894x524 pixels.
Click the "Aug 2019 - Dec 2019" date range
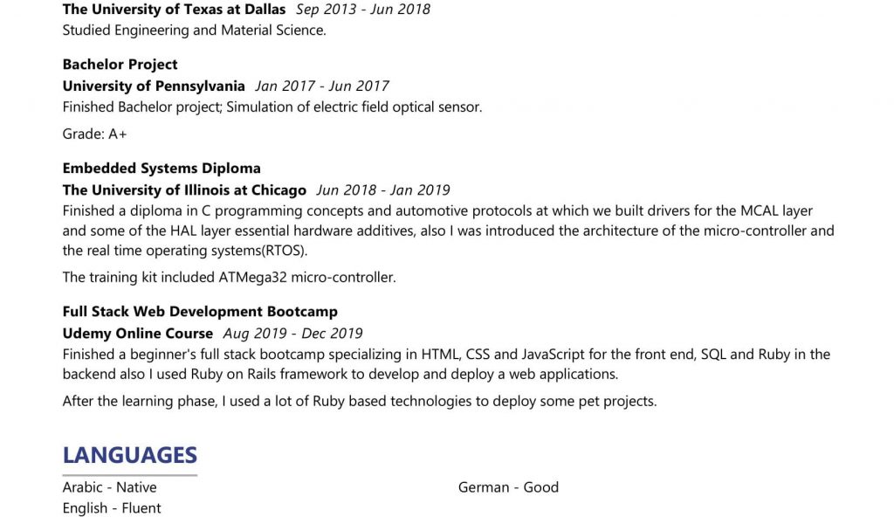click(292, 333)
